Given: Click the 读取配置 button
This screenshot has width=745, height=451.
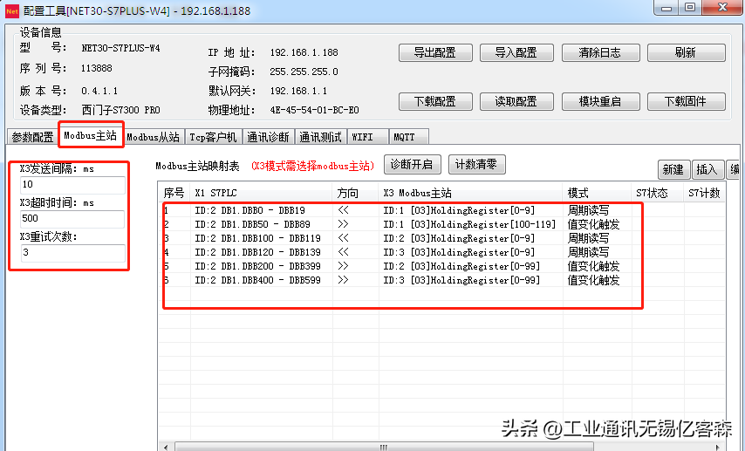Looking at the screenshot, I should 516,101.
